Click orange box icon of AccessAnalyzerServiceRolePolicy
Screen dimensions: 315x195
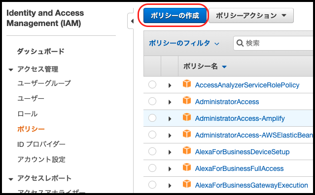coord(187,84)
